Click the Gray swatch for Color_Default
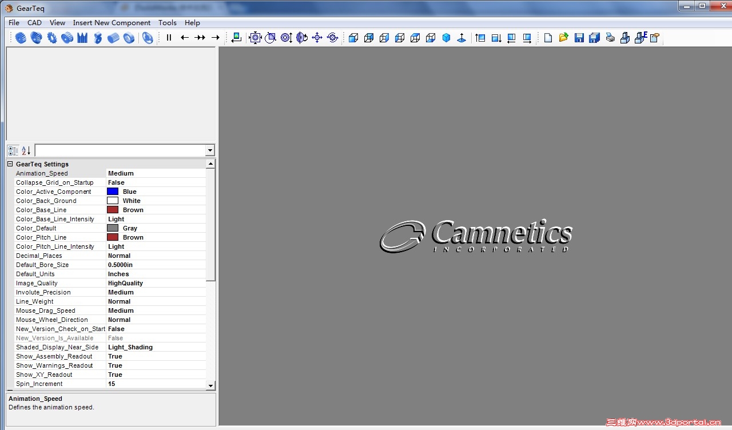Image resolution: width=732 pixels, height=430 pixels. 113,228
